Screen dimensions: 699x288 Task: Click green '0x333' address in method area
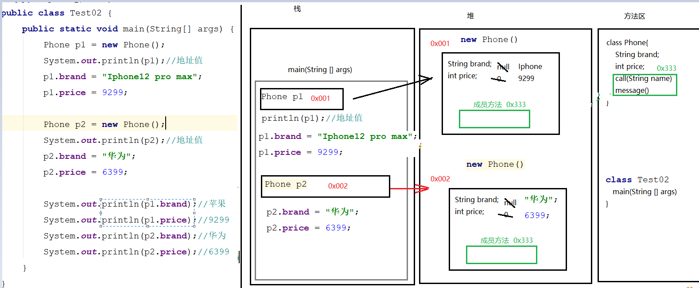click(666, 68)
